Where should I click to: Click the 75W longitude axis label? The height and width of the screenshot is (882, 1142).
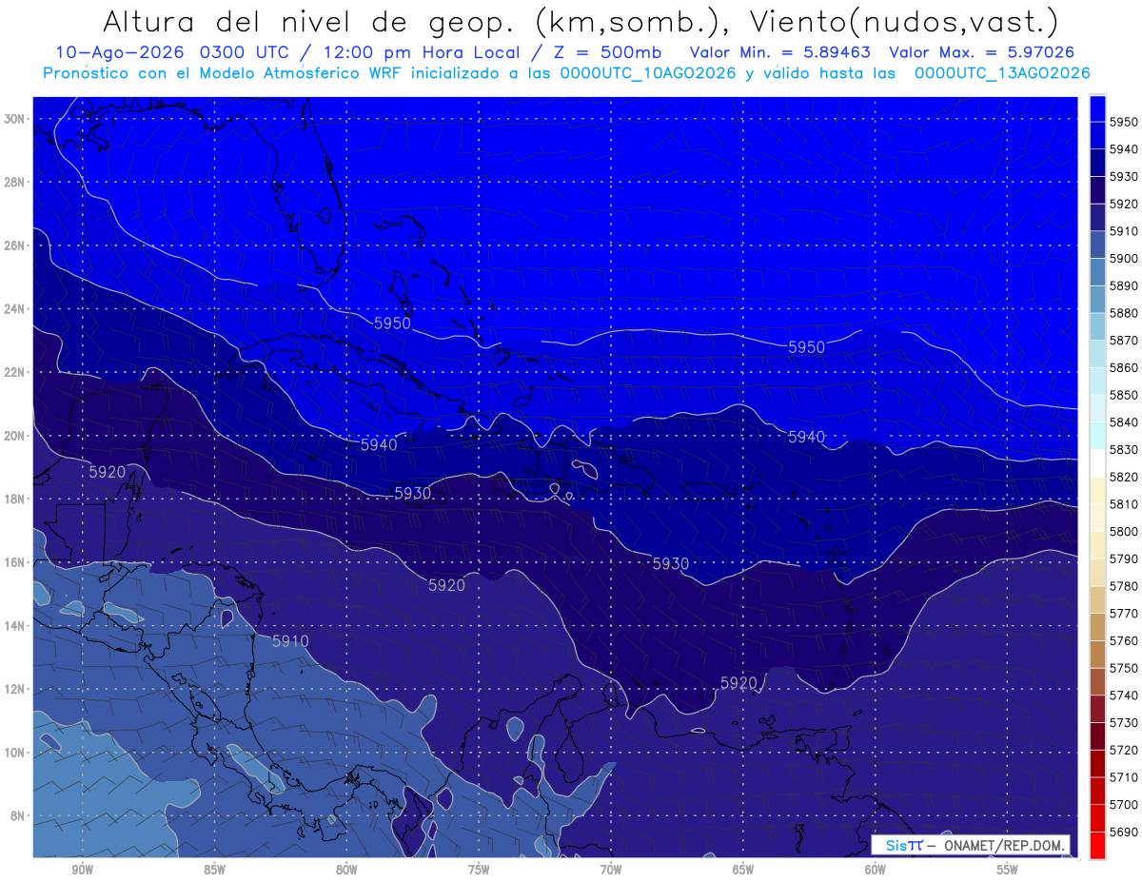click(x=479, y=870)
